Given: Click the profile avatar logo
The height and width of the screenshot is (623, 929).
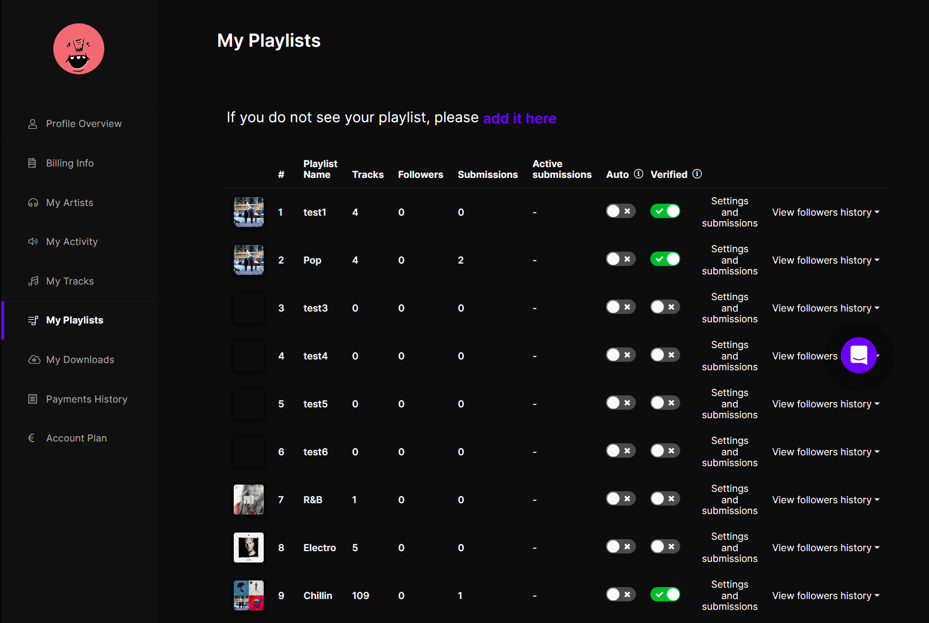Looking at the screenshot, I should [79, 49].
